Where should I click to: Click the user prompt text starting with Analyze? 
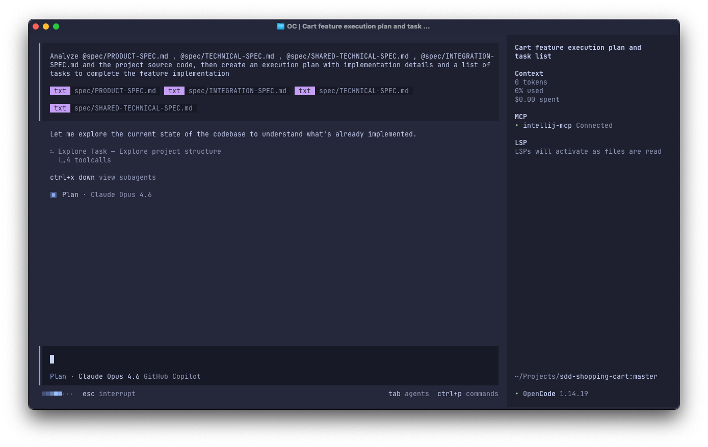coord(272,65)
